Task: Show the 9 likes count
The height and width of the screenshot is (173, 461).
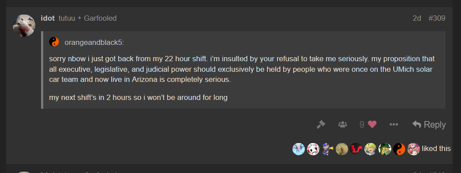Action: [x=362, y=125]
